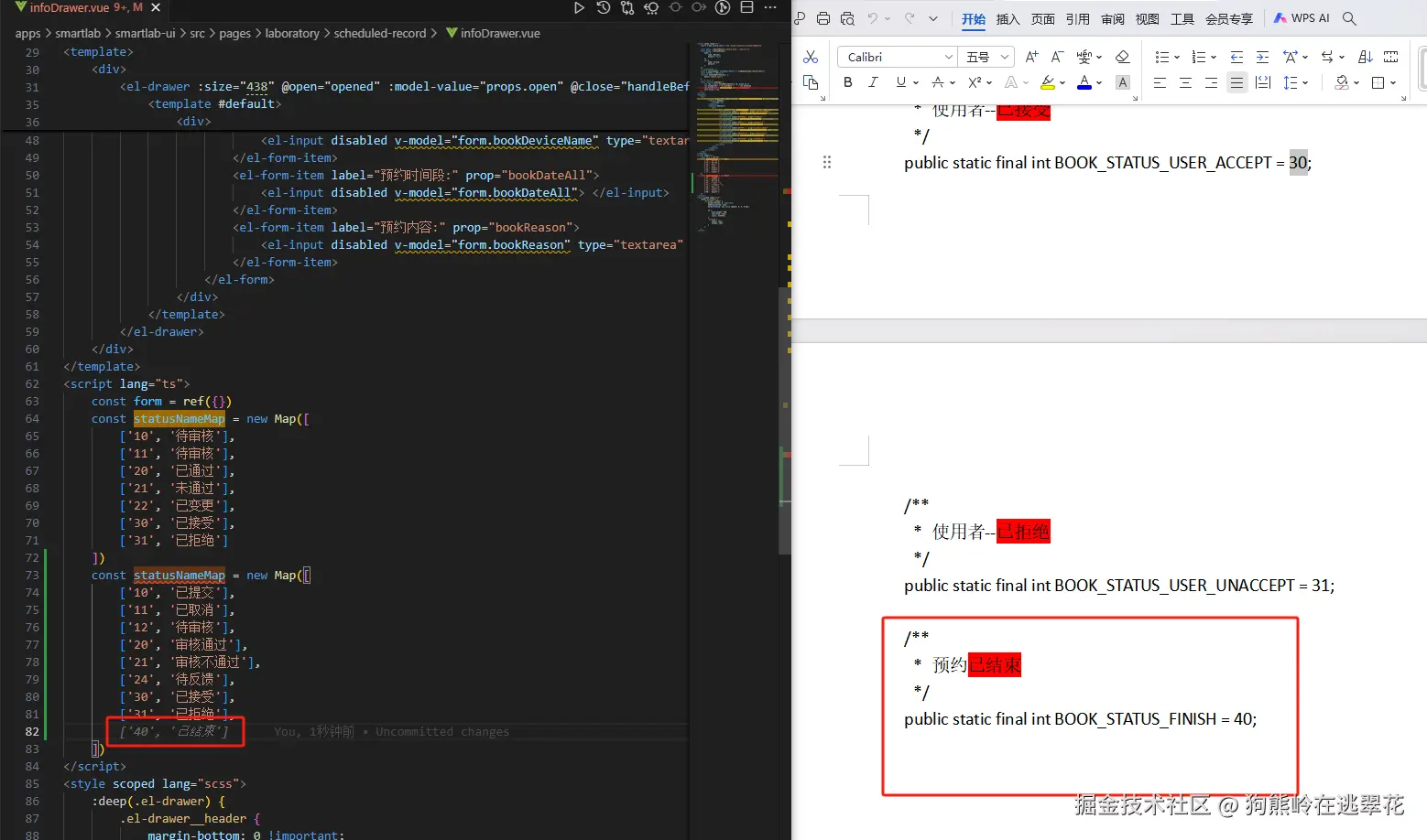
Task: Apply the yellow text highlight color
Action: (1048, 82)
